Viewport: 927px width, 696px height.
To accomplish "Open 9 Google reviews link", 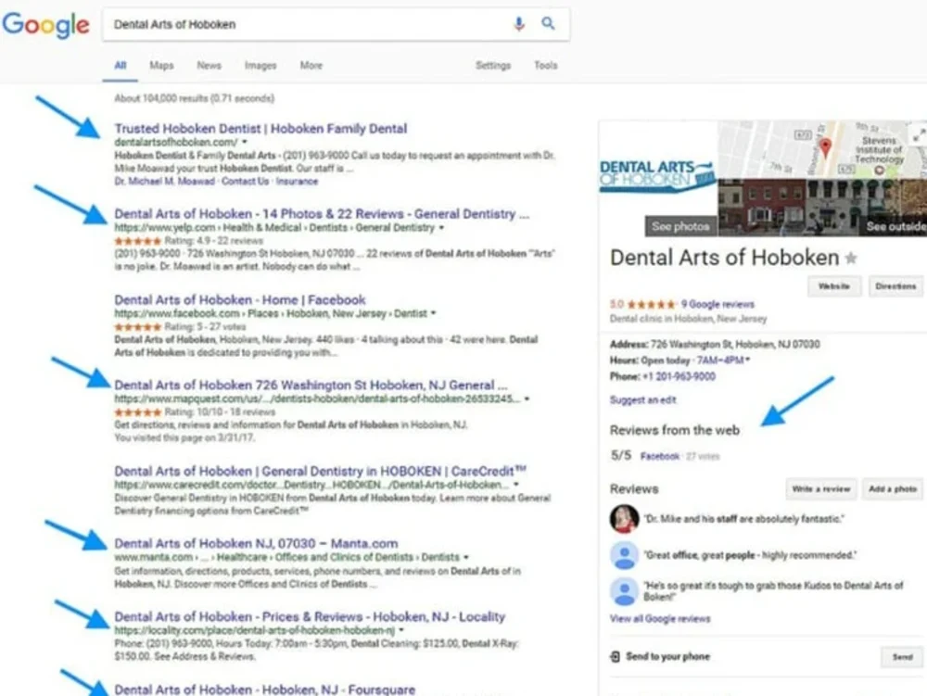I will click(x=717, y=304).
